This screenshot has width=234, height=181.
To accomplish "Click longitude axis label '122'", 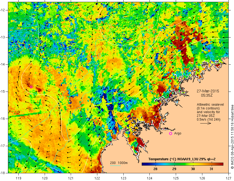I will (97, 178).
